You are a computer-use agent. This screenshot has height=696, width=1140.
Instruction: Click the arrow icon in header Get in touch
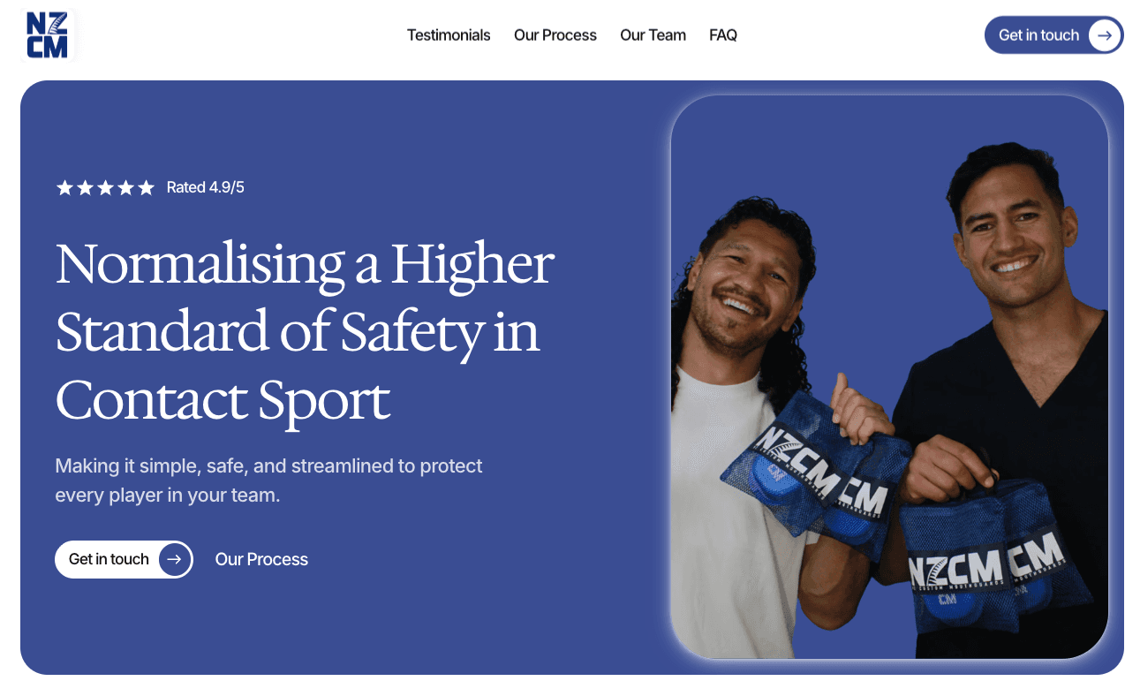(1104, 35)
